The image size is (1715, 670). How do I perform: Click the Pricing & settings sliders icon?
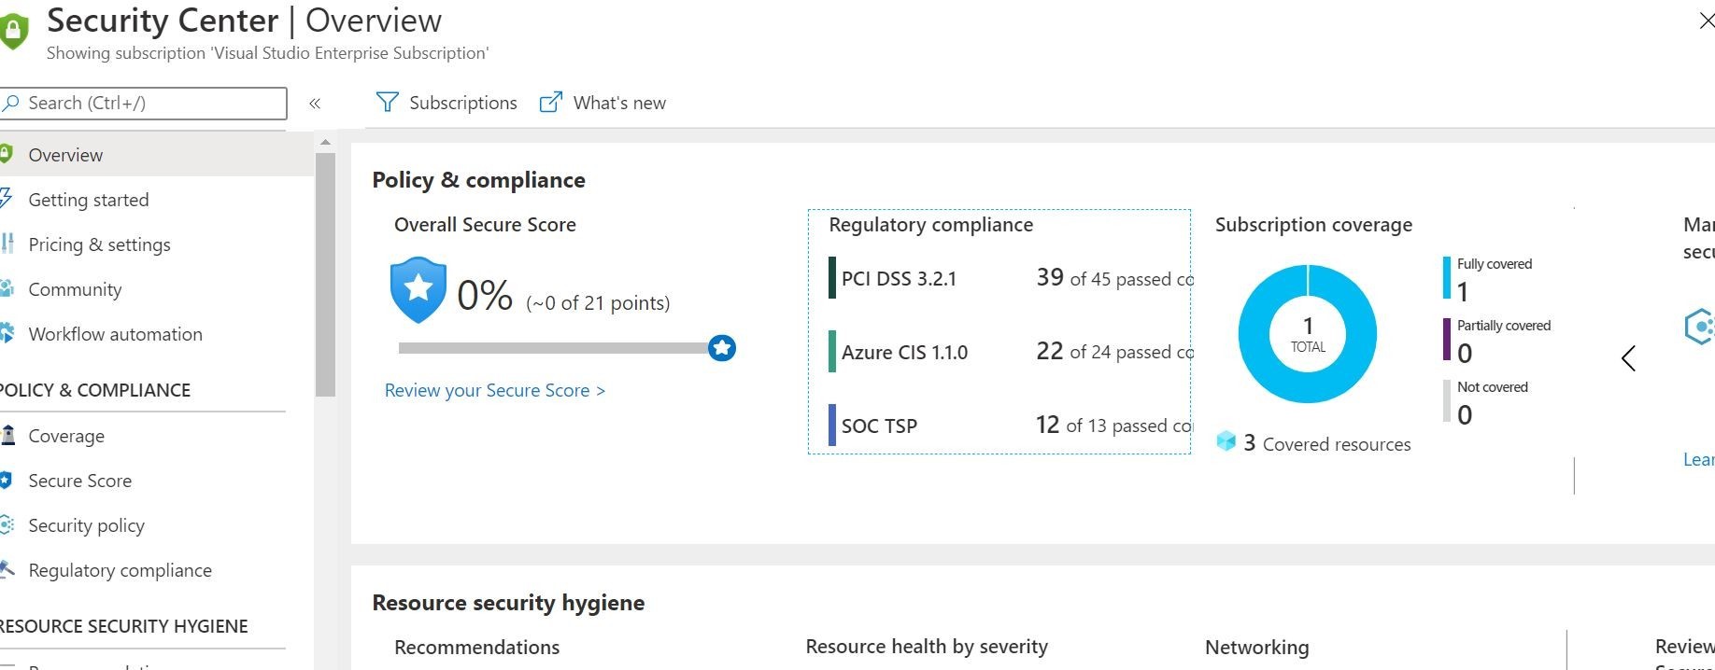7,244
